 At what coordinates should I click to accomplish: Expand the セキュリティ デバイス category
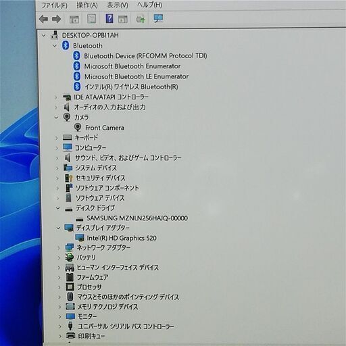pos(57,178)
